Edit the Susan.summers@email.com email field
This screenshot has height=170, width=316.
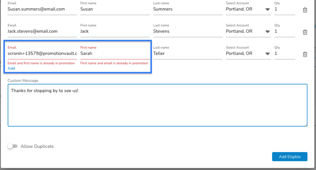coord(42,9)
